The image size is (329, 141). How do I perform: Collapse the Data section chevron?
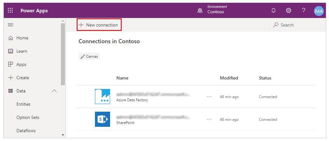[x=54, y=91]
